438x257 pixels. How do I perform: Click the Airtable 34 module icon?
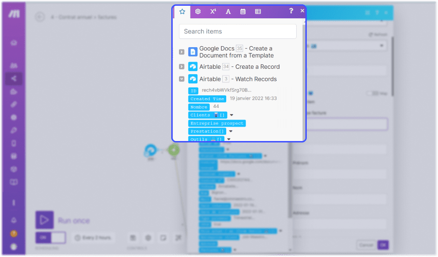(x=193, y=66)
